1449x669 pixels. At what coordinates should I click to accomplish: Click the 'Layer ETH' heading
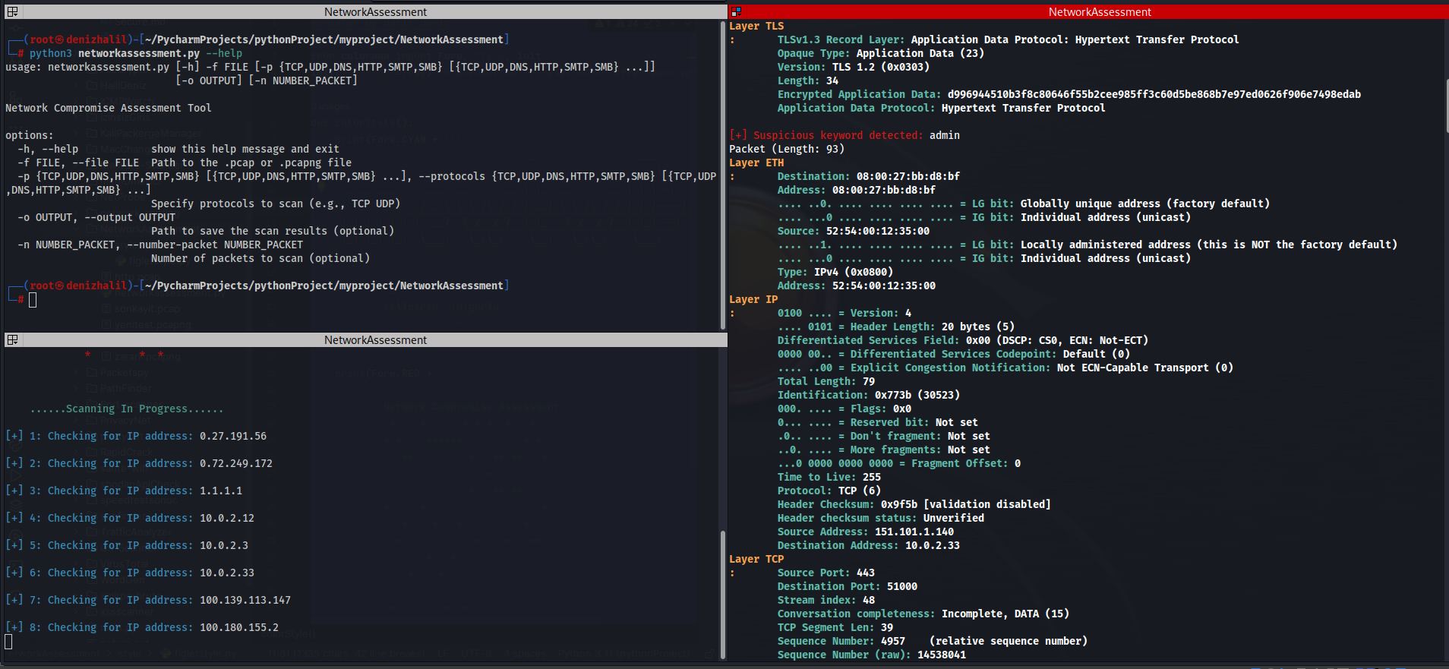pyautogui.click(x=756, y=163)
